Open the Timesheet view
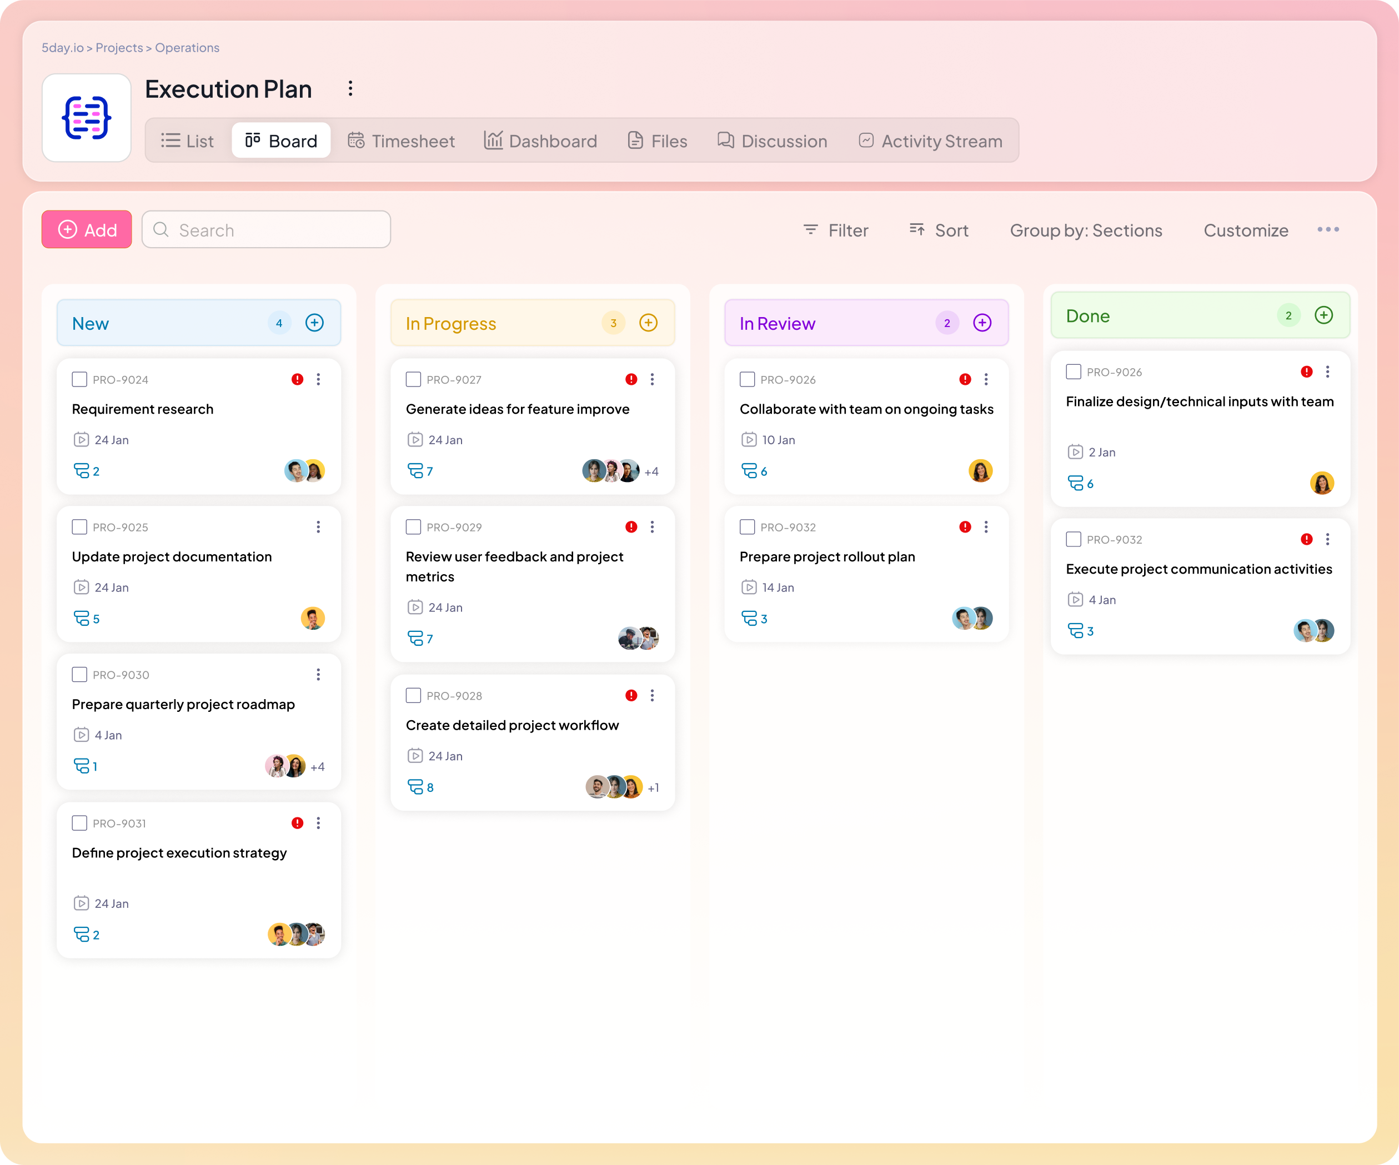 click(x=400, y=140)
